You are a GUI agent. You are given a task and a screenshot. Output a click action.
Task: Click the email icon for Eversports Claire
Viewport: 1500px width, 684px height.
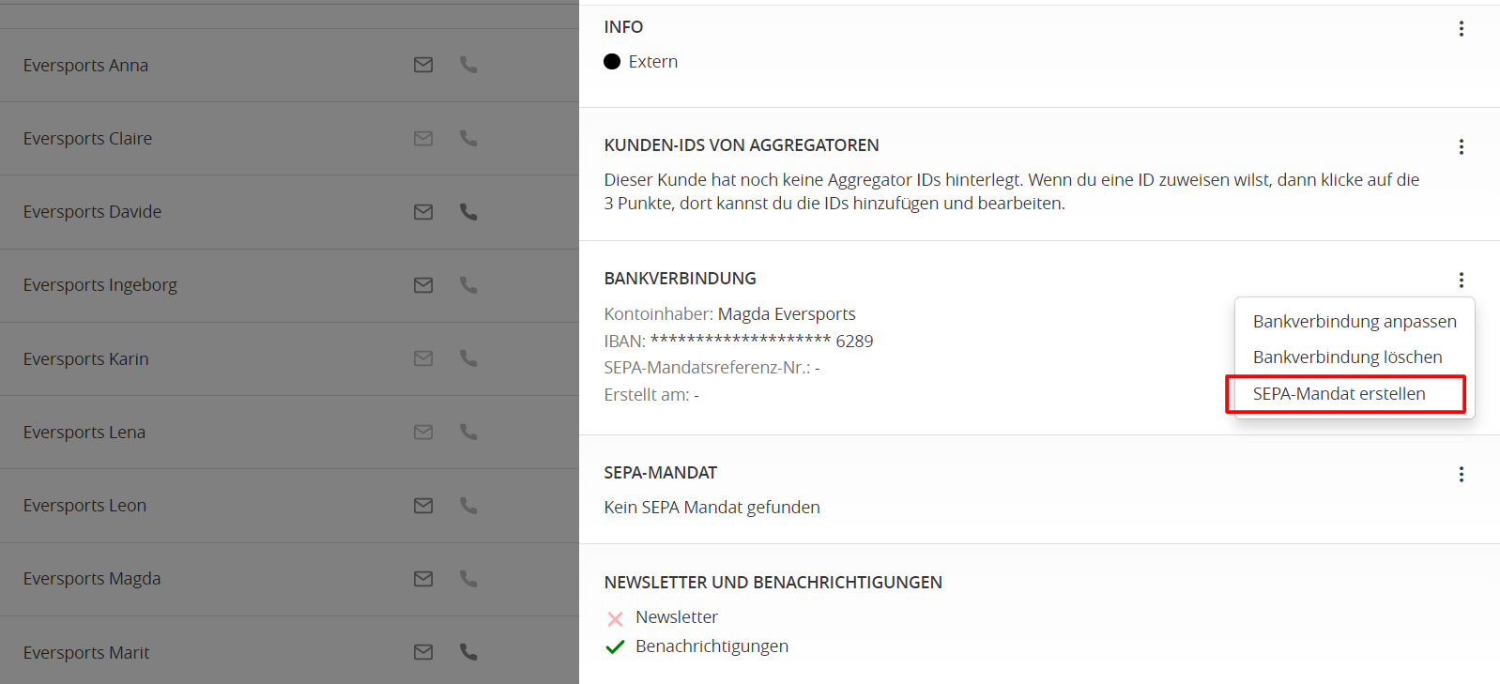click(x=423, y=138)
